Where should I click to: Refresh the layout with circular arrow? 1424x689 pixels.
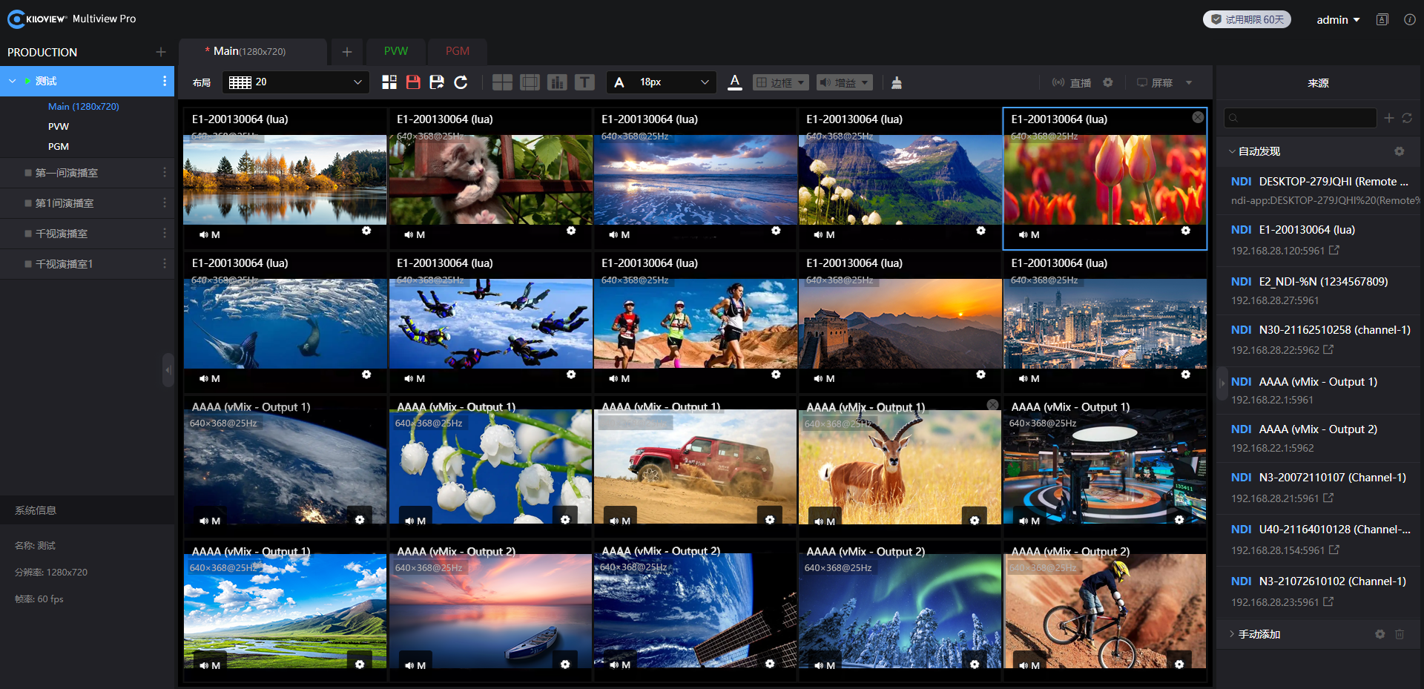pos(461,82)
